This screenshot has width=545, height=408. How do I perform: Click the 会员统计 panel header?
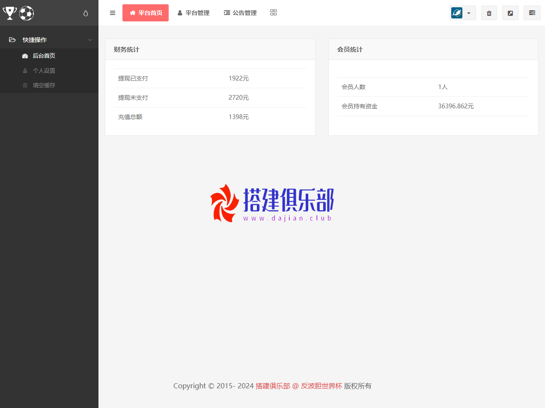[x=433, y=50]
